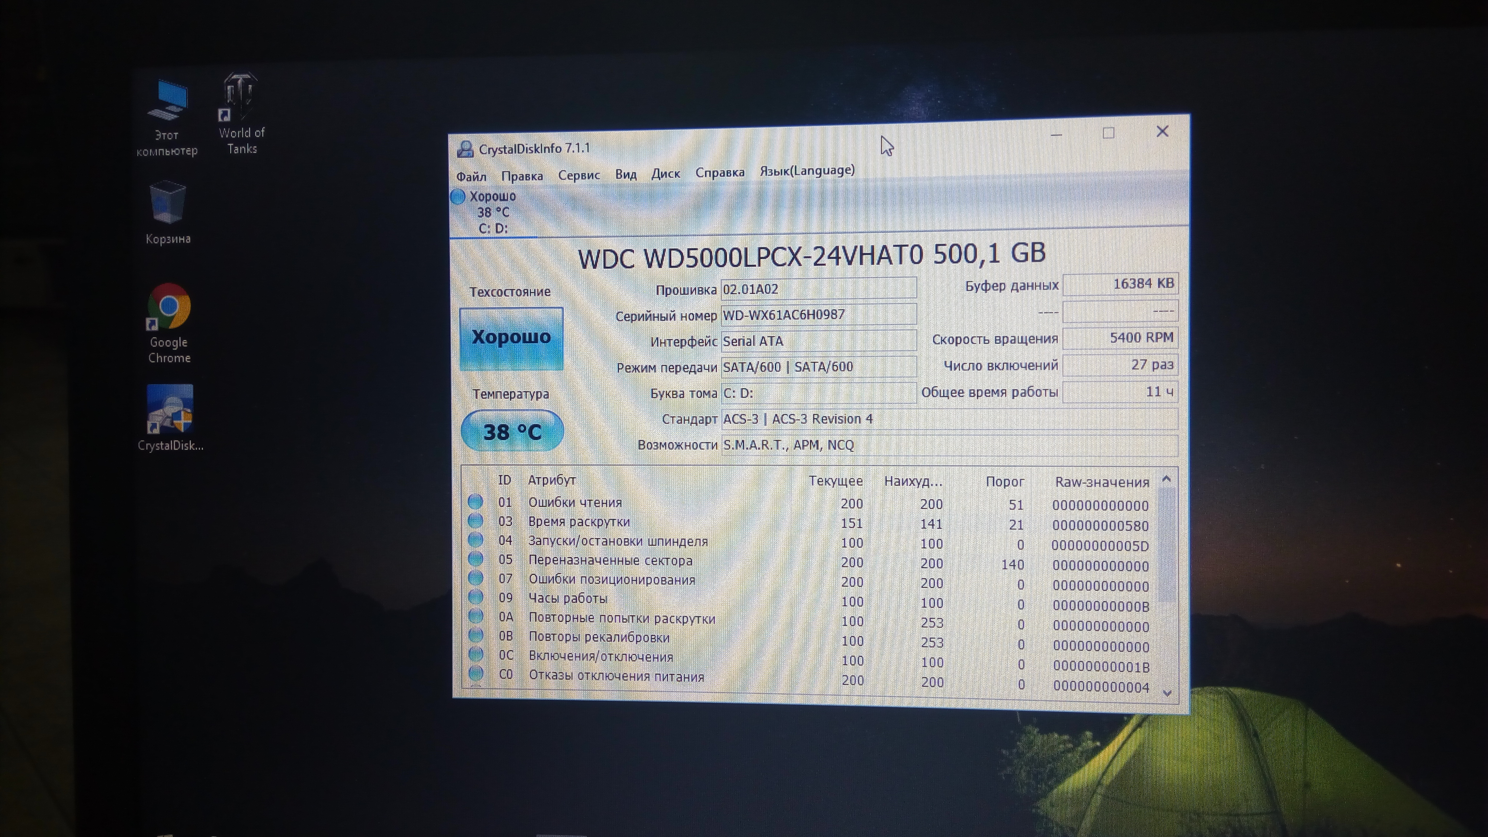Click the Буква тома field

point(818,393)
